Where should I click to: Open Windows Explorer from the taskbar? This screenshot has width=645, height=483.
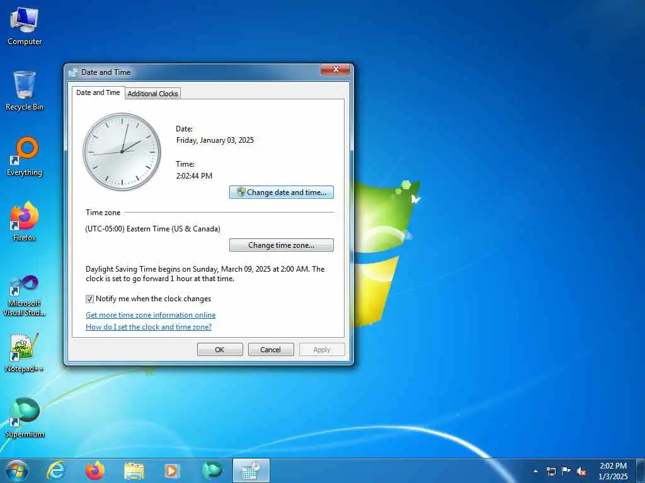(134, 470)
